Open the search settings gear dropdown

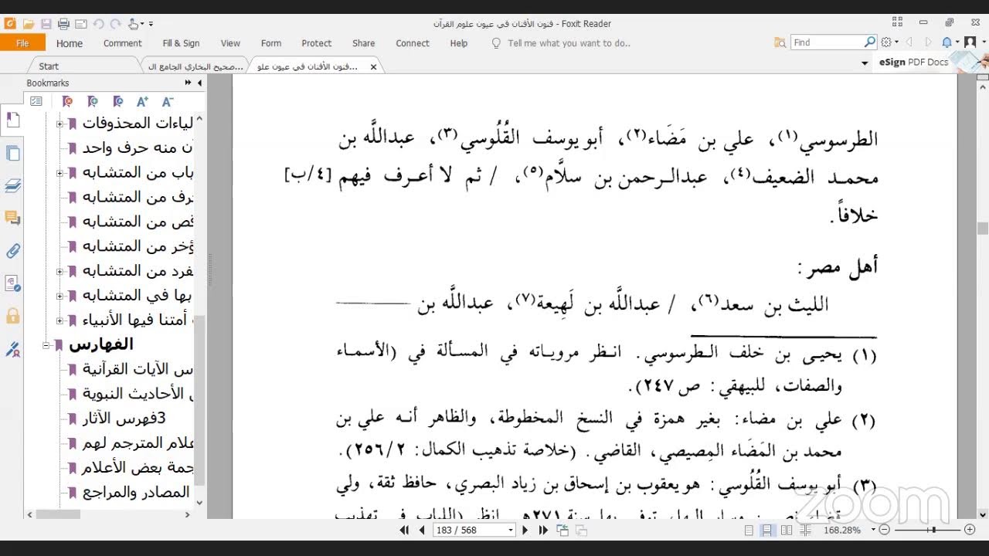click(889, 42)
